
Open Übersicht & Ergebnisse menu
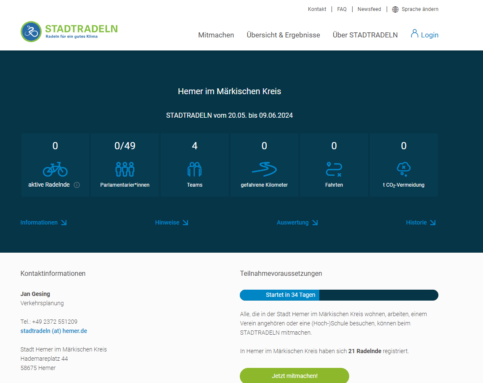tap(283, 35)
